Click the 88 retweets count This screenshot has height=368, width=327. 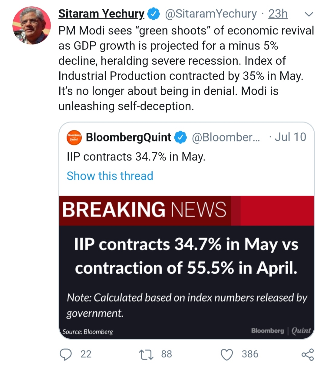tap(167, 354)
